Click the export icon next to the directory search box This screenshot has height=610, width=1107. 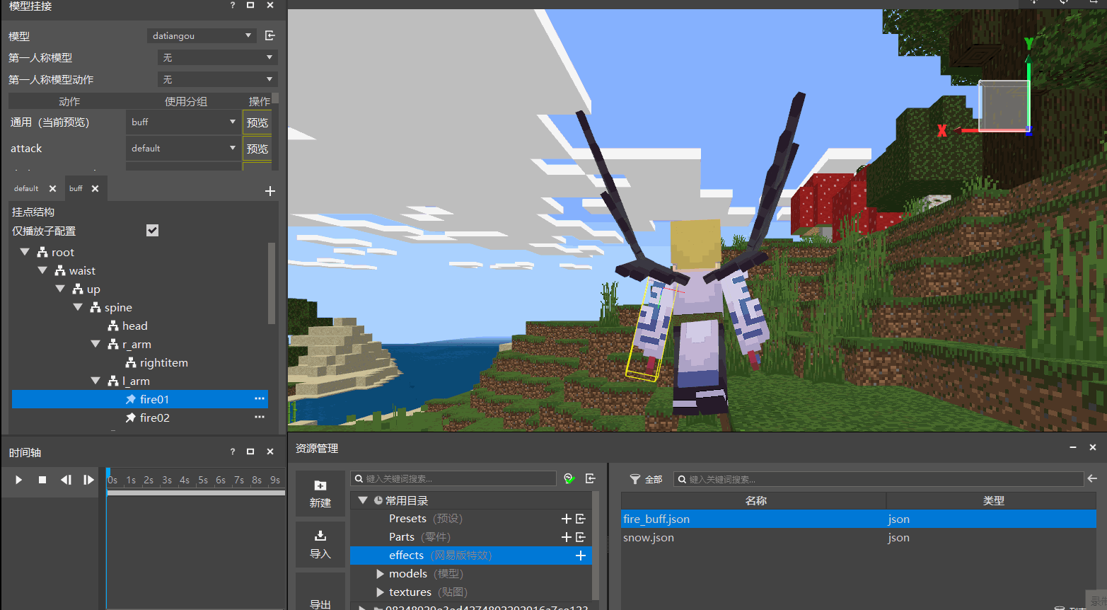pyautogui.click(x=591, y=479)
